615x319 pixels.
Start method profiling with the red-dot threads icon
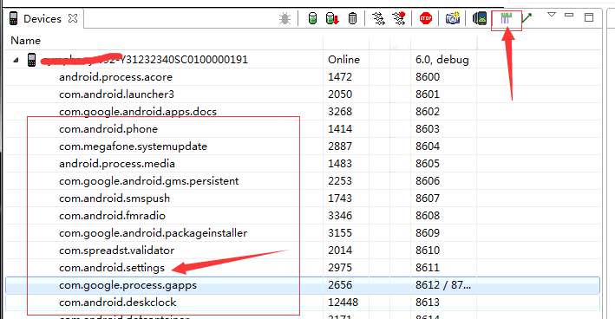[x=399, y=18]
